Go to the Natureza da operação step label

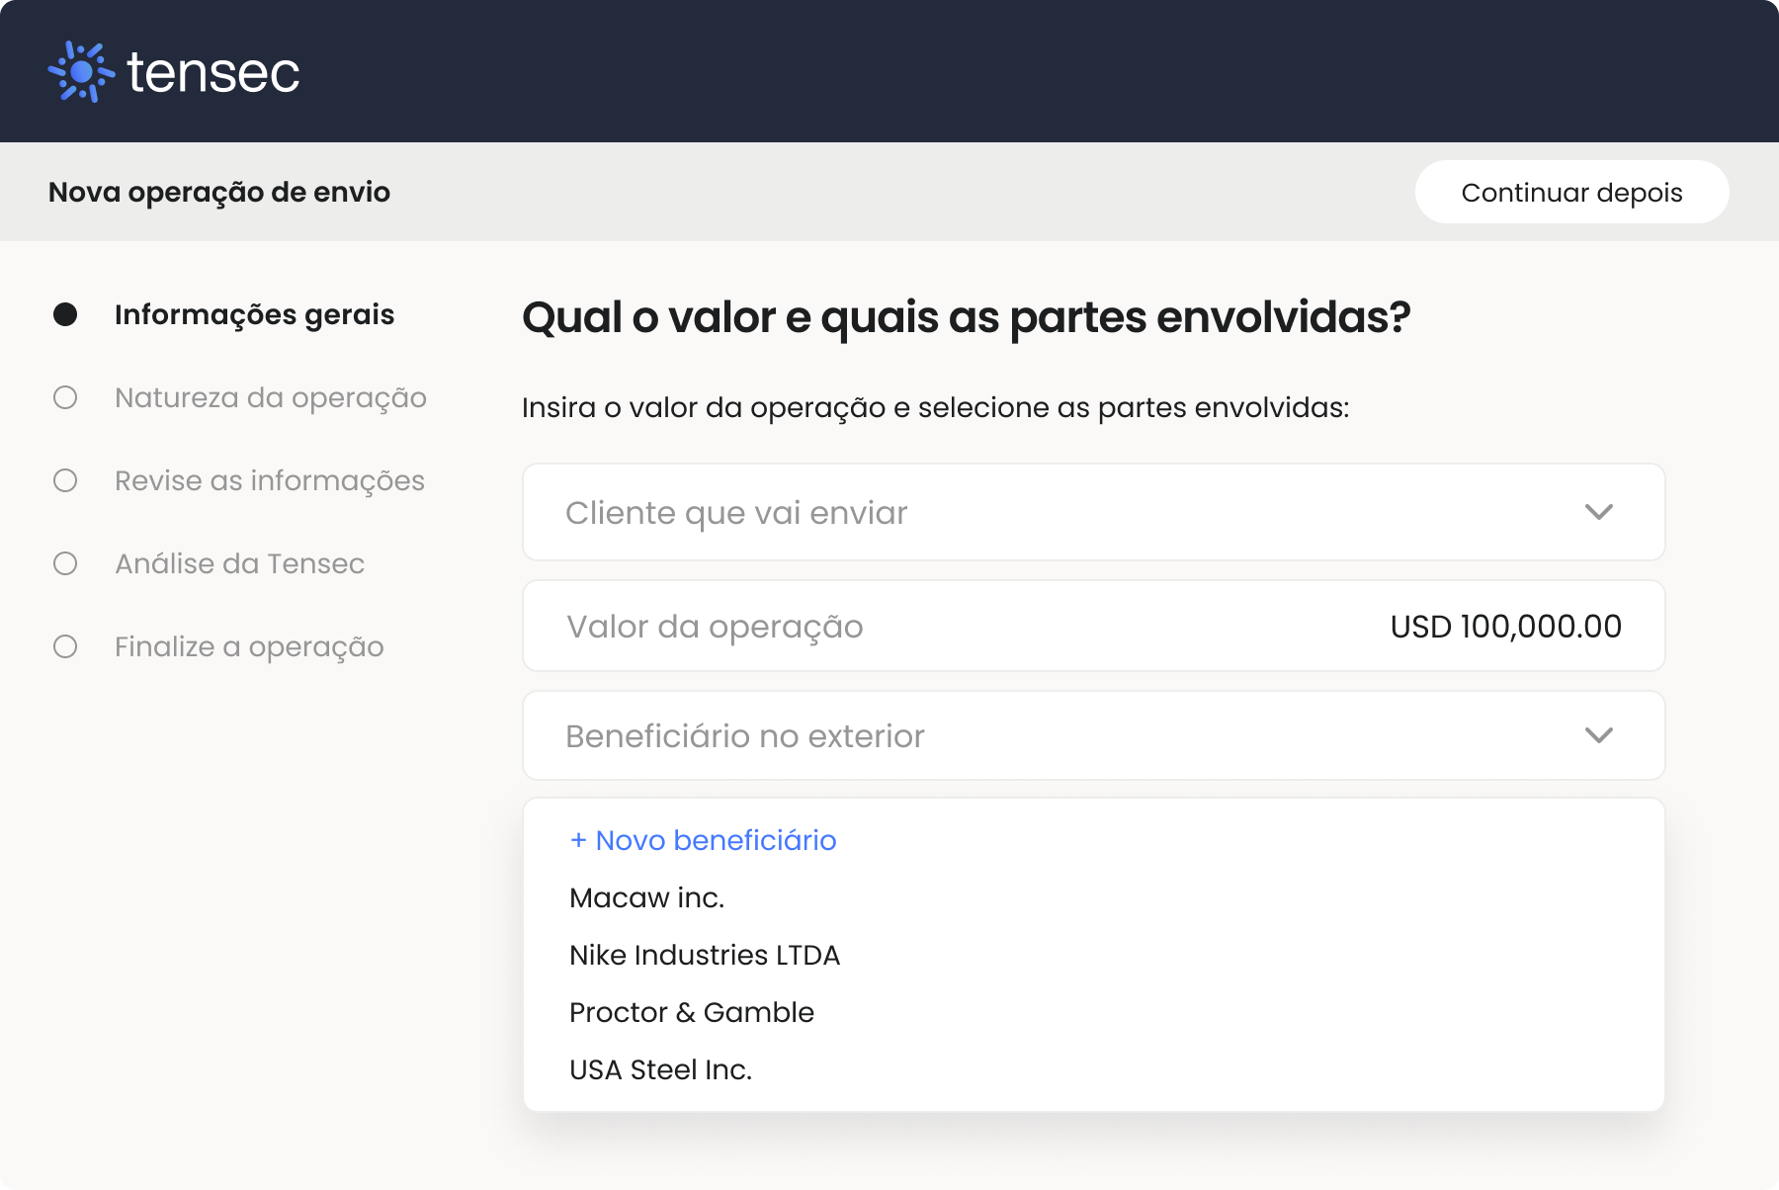(271, 397)
